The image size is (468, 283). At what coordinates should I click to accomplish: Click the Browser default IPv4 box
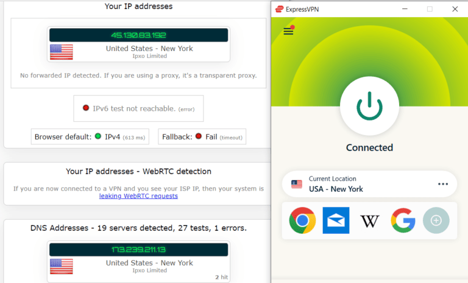click(x=90, y=136)
